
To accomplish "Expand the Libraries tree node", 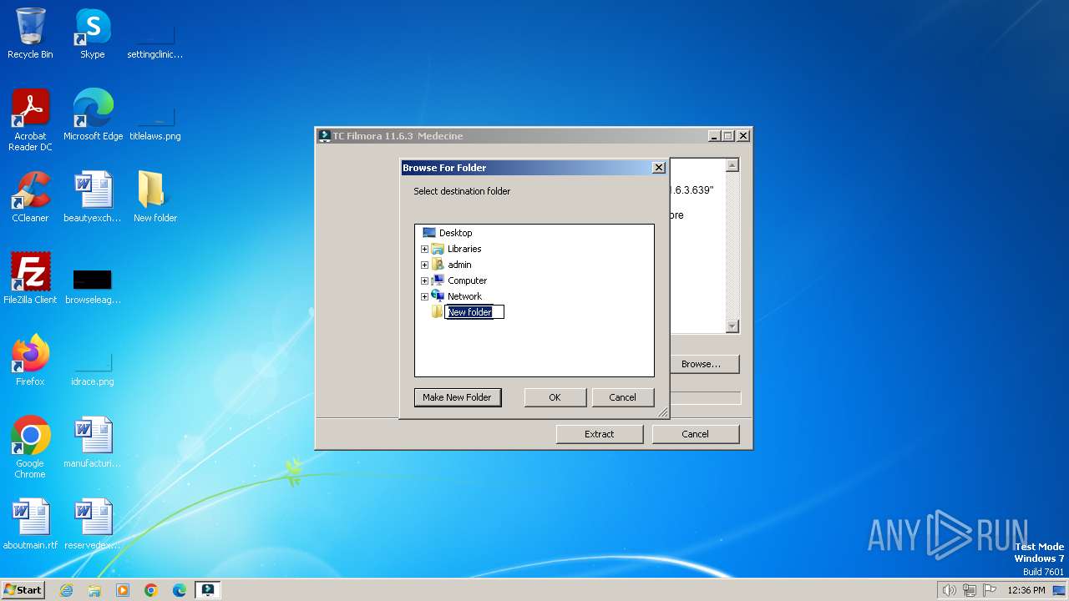I will [x=424, y=249].
